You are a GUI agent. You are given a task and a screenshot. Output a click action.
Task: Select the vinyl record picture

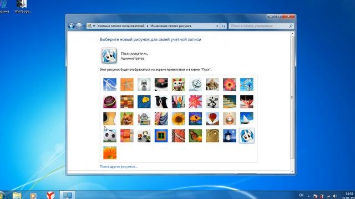point(161,85)
